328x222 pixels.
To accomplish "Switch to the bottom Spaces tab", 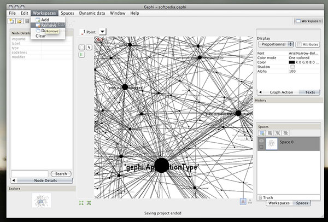I will click(301, 203).
